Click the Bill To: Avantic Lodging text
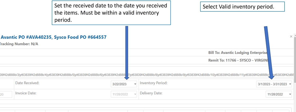The width and height of the screenshot is (296, 112). point(237,53)
